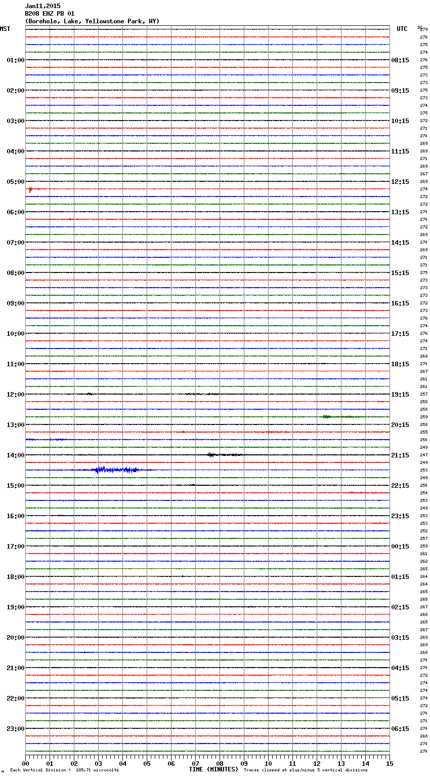Click the date text 'Jan11,2015'
This screenshot has height=777, width=430.
pos(42,6)
